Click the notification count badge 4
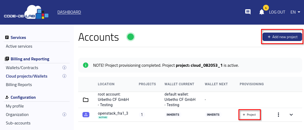Image resolution: width=304 pixels, height=130 pixels. pyautogui.click(x=266, y=8)
